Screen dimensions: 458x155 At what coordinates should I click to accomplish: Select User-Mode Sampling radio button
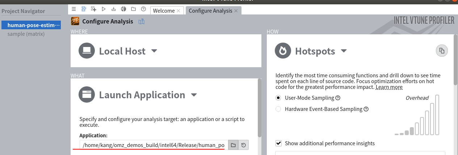[278, 98]
